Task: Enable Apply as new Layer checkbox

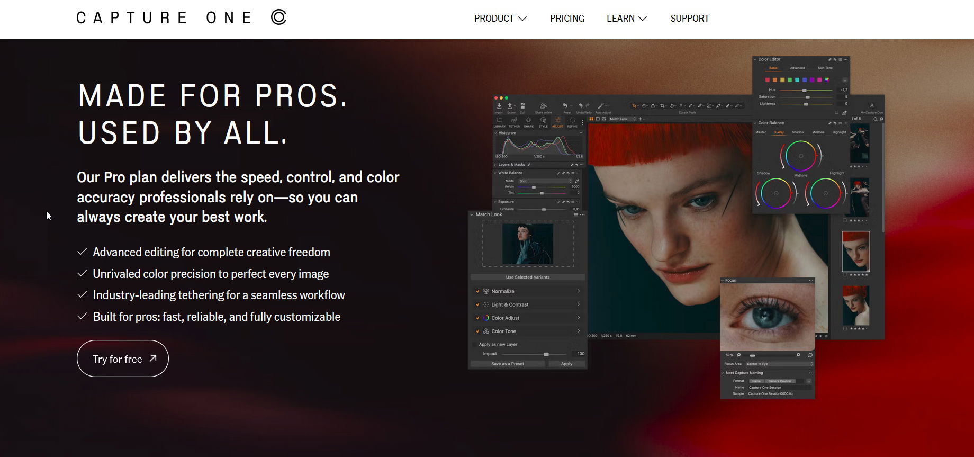Action: point(474,344)
